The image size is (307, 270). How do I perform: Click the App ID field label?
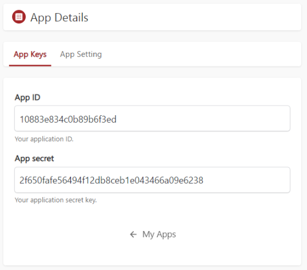(27, 97)
